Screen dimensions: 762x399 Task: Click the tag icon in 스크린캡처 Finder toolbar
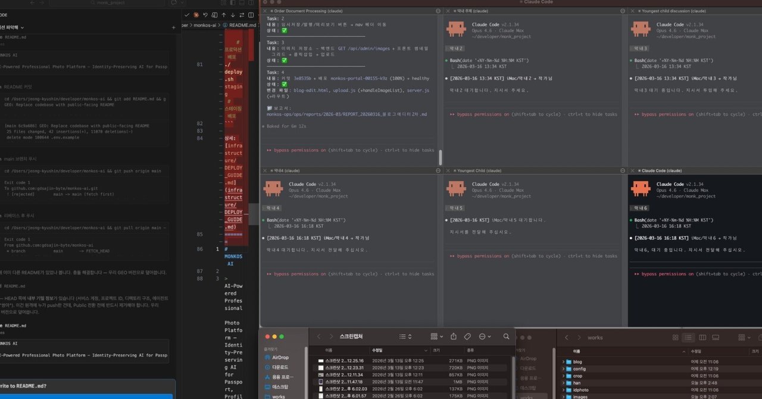[x=468, y=336]
